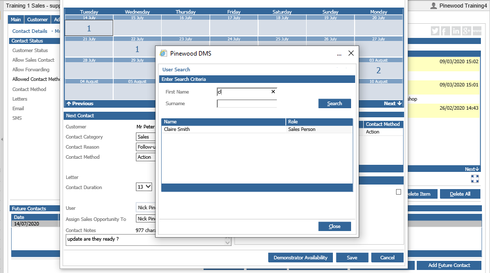Tick the checkbox beside Delete Item
Viewport: 490px width, 273px height.
tap(399, 192)
